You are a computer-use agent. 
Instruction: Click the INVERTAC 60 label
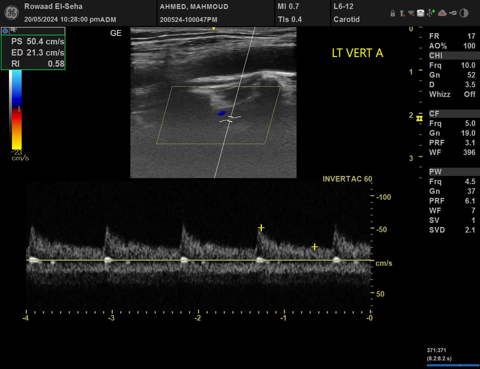pyautogui.click(x=347, y=179)
